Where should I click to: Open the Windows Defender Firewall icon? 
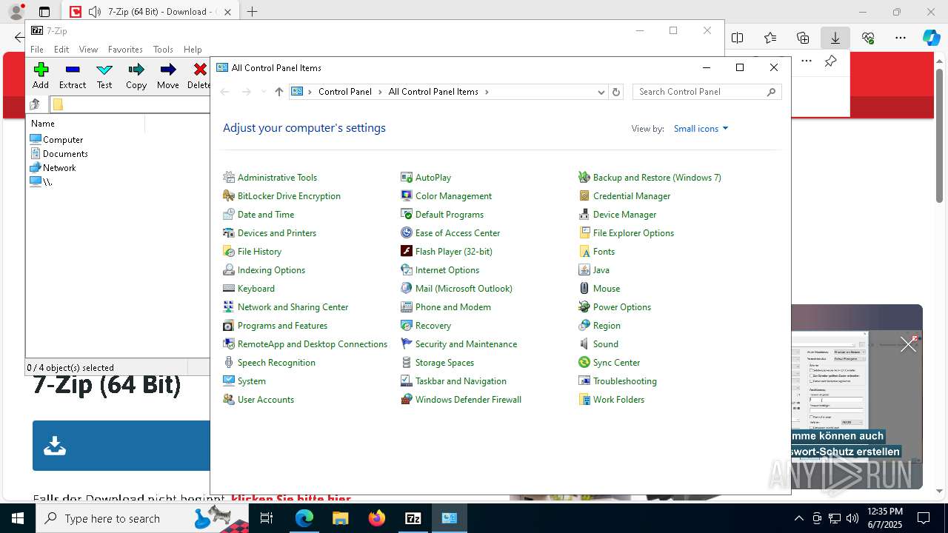tap(407, 400)
